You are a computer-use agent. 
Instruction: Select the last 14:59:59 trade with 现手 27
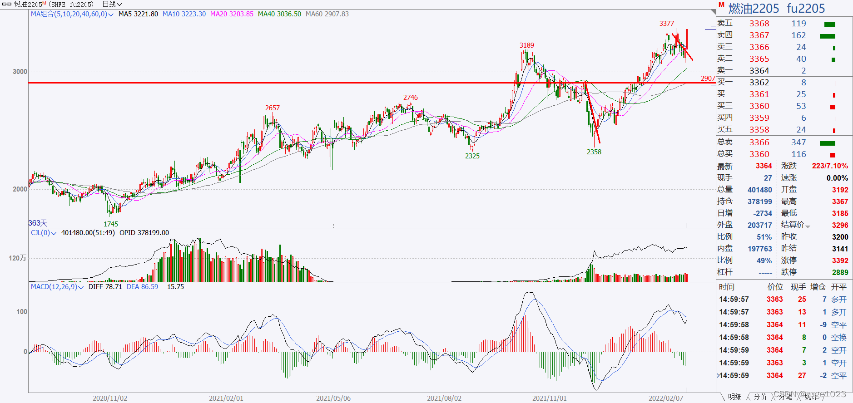coord(783,376)
